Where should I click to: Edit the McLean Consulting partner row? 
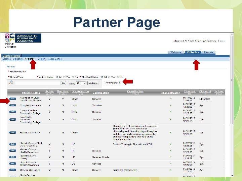[x=13, y=170]
